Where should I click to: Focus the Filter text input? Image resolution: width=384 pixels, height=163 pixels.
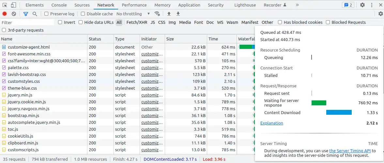click(x=27, y=22)
